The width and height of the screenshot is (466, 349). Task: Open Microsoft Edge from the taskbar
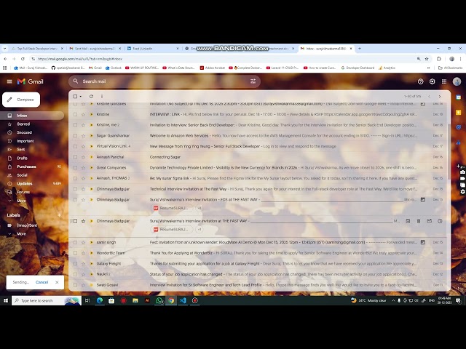coord(100,300)
